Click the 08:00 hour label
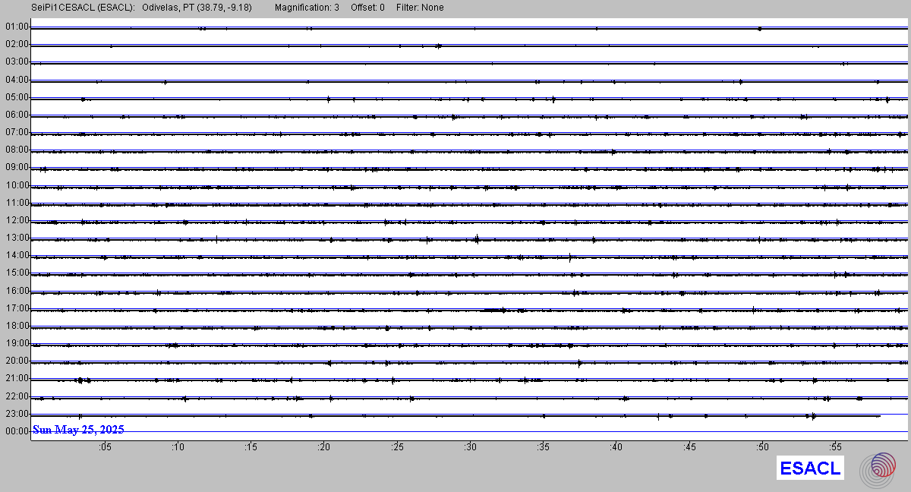This screenshot has height=492, width=911. click(17, 150)
